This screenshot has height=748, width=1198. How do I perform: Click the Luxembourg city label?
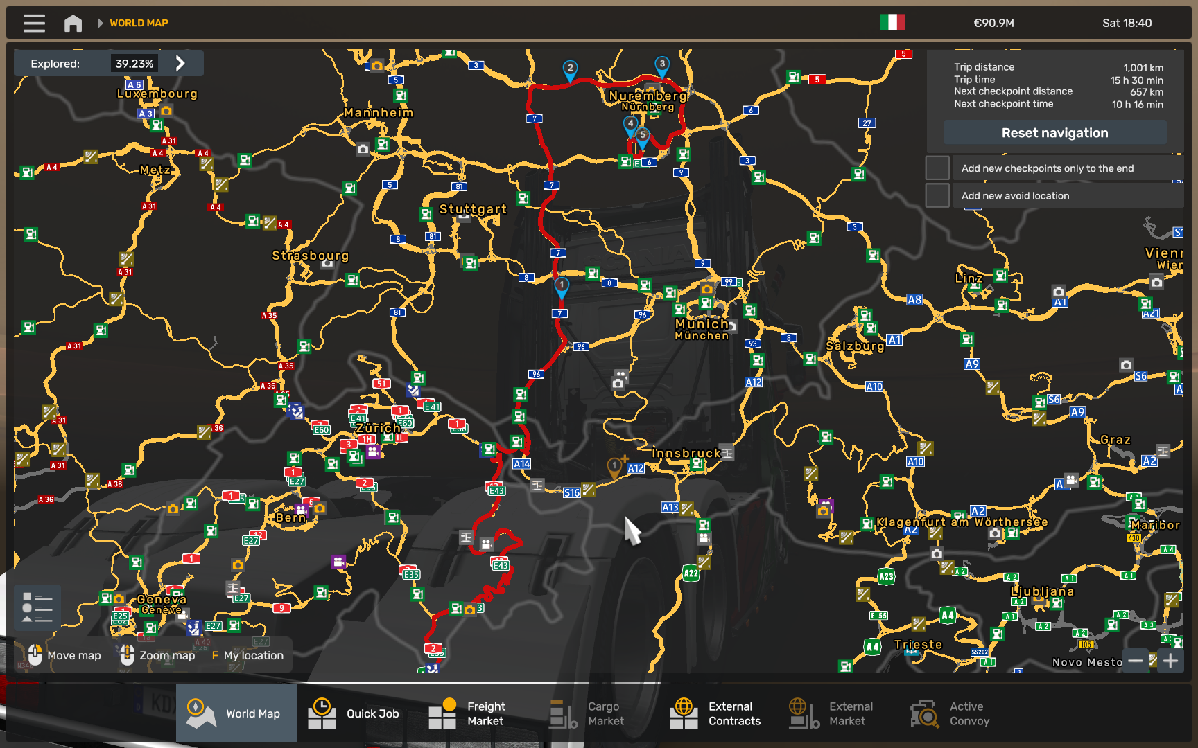point(157,93)
